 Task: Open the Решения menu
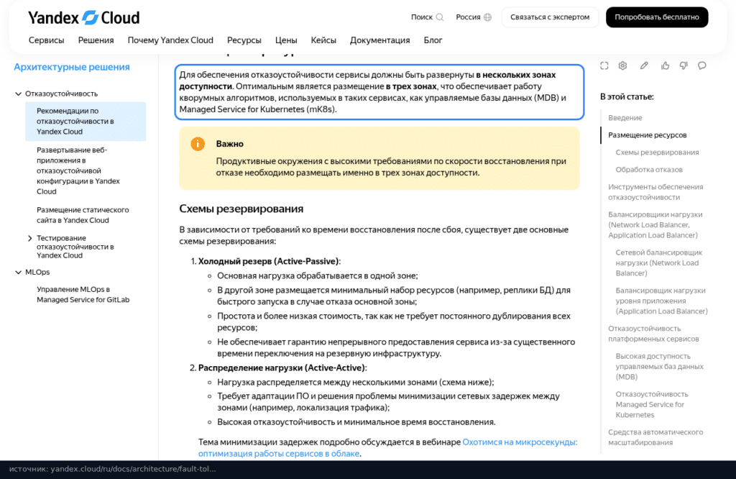(x=96, y=40)
